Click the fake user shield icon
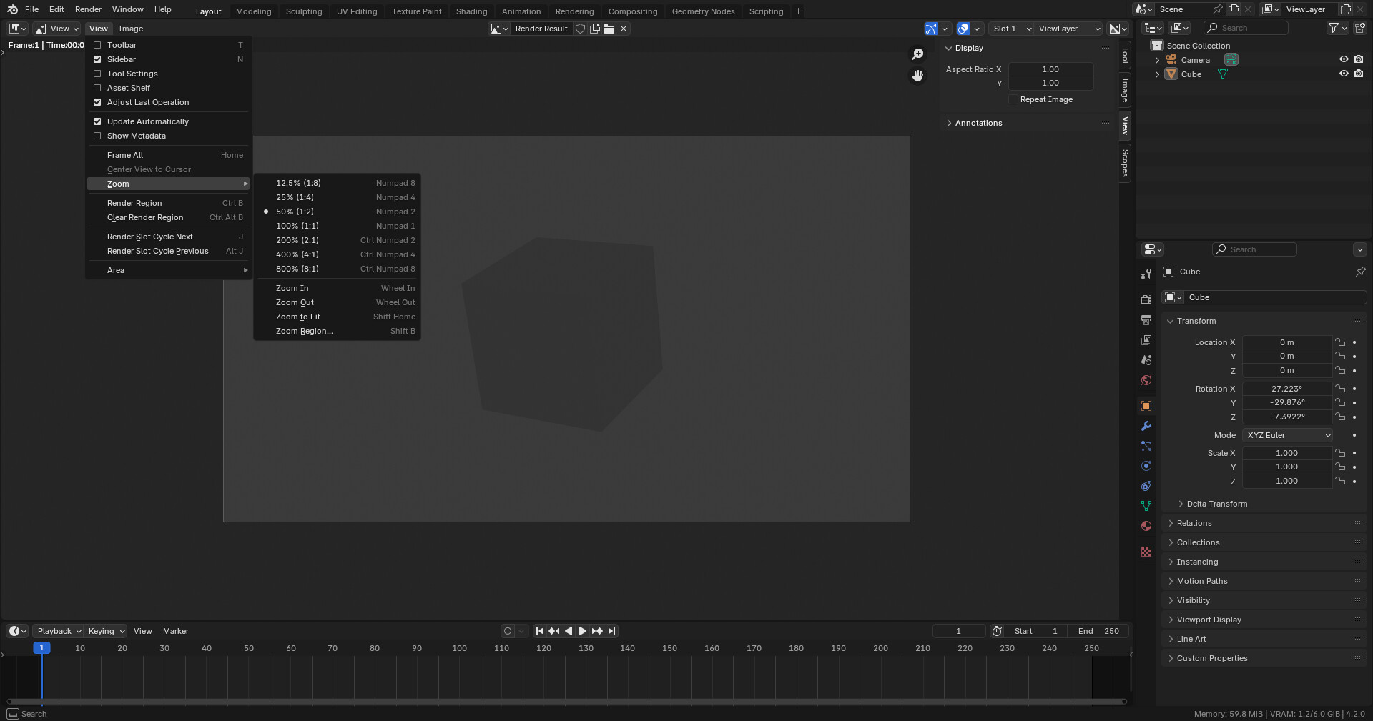The width and height of the screenshot is (1373, 721). [x=581, y=29]
